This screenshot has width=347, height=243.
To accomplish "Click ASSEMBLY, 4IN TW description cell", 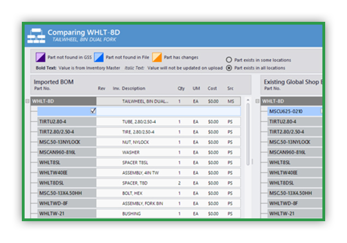I will click(140, 173).
